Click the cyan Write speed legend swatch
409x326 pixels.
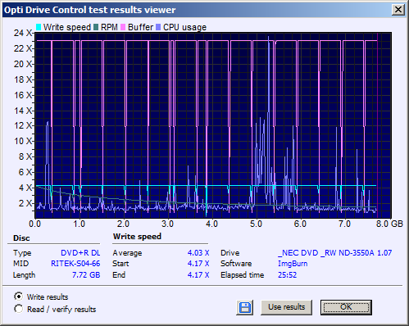[x=39, y=27]
